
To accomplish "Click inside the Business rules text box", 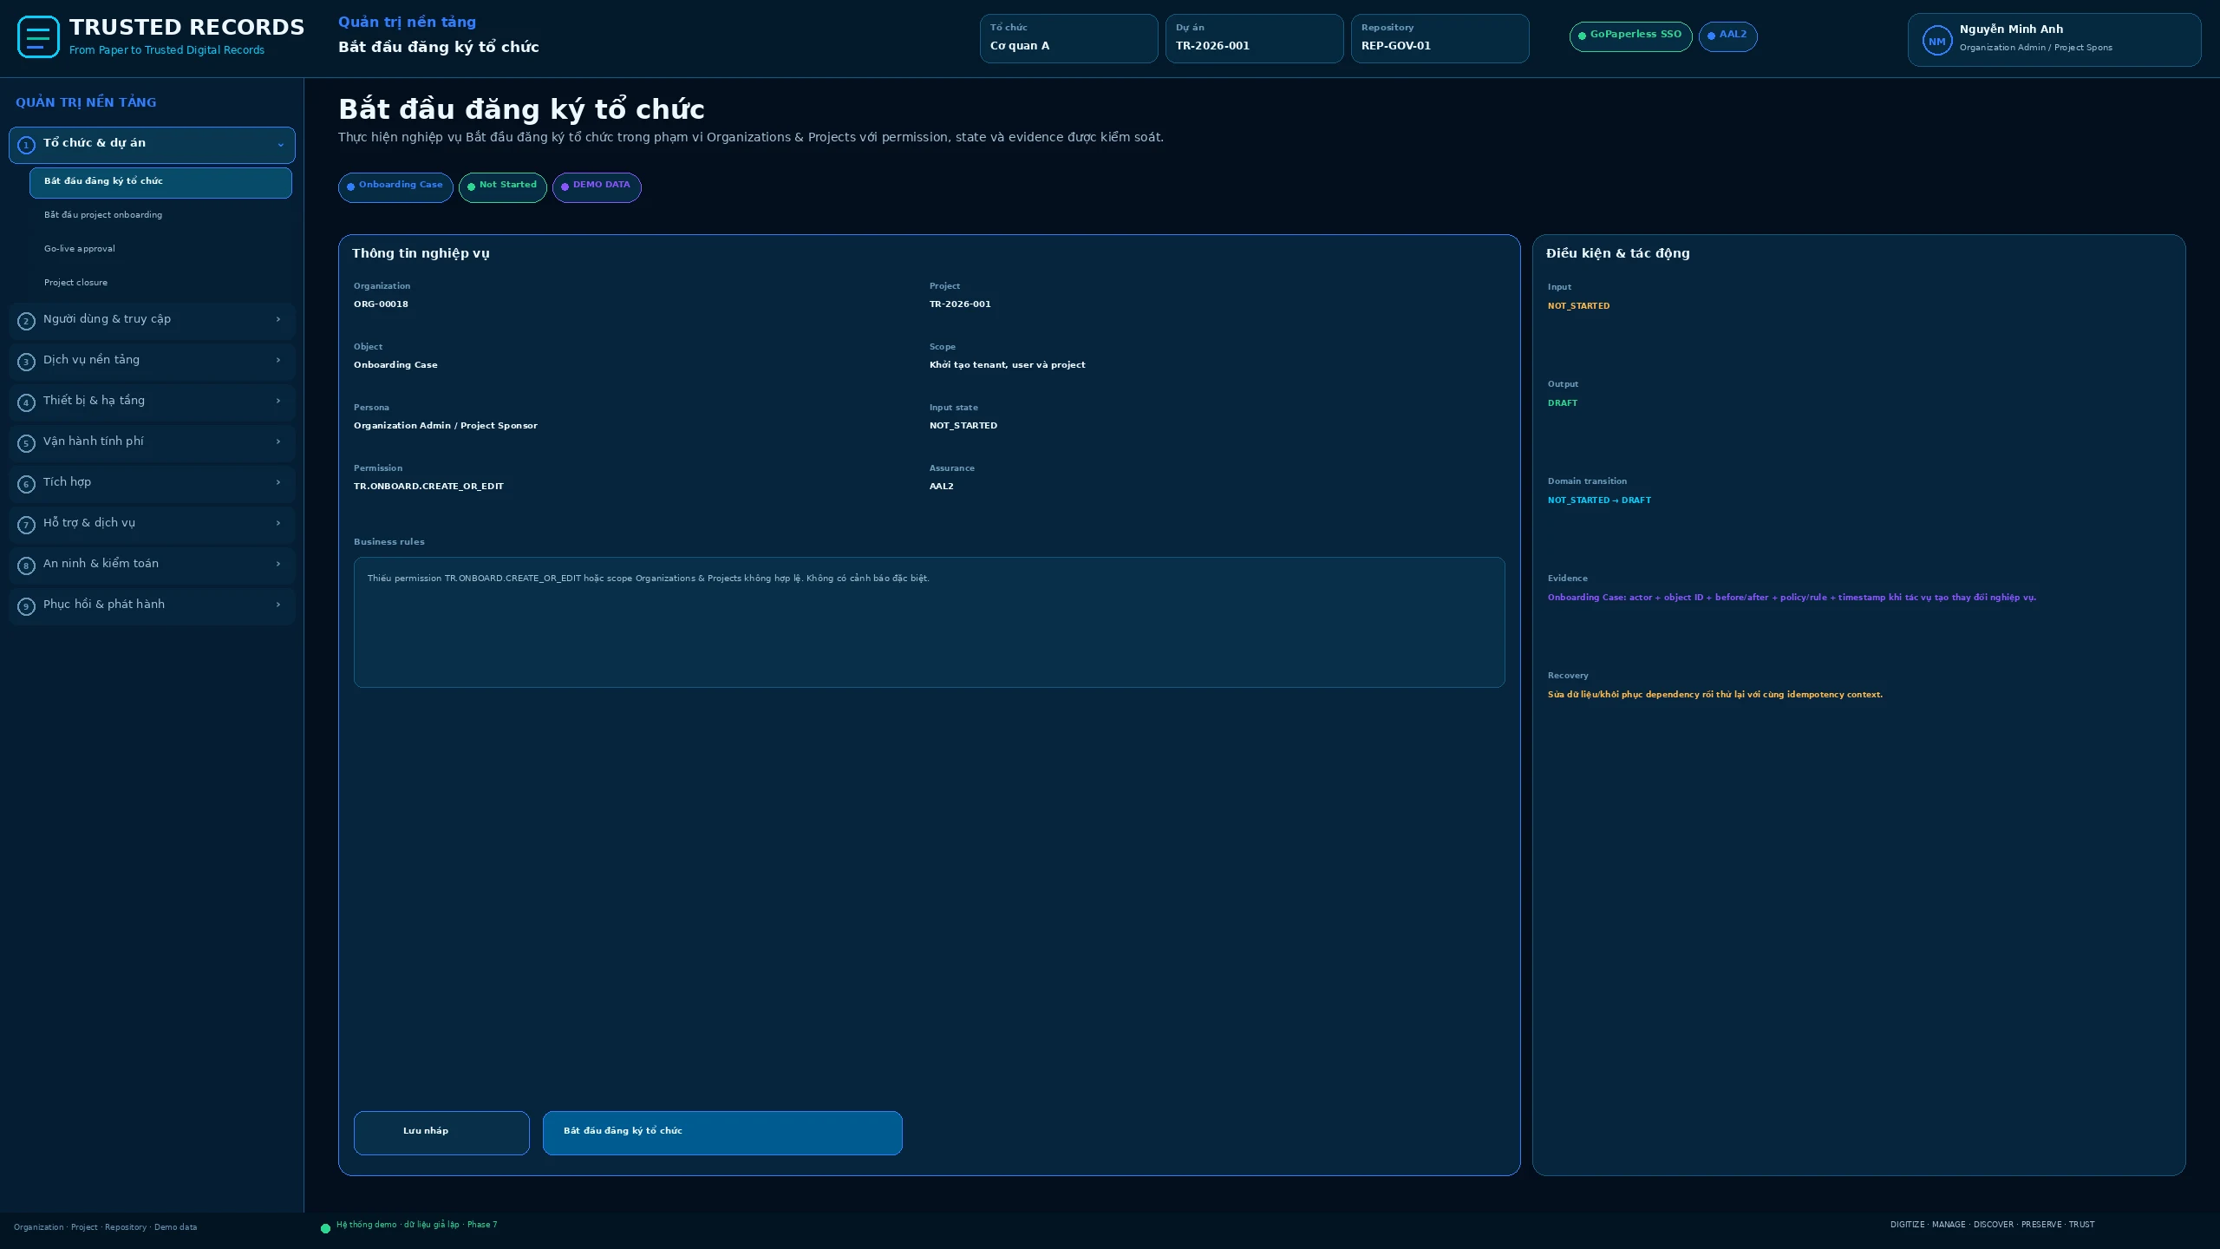I will 929,622.
